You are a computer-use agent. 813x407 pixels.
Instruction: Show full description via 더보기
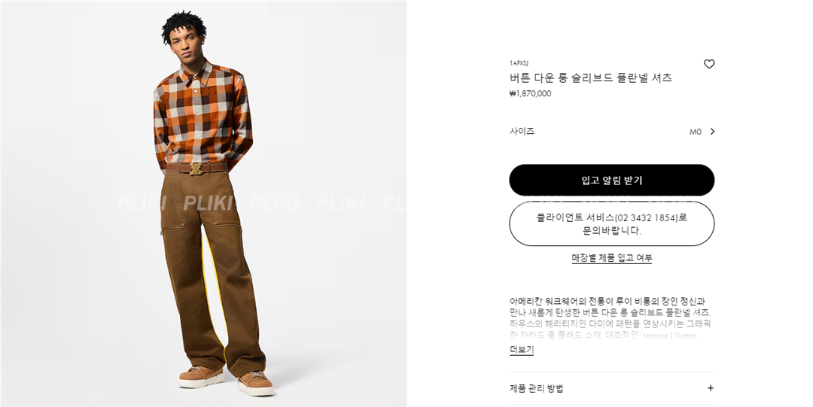[x=522, y=350]
